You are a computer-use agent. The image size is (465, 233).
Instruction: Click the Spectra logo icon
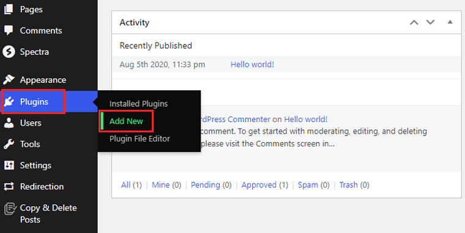pos(9,52)
